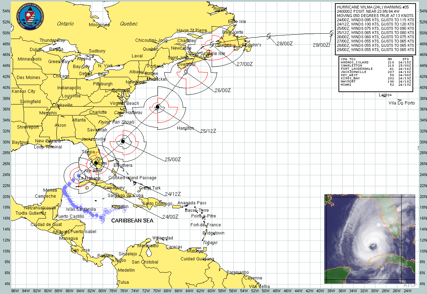The height and width of the screenshot is (294, 427).
Task: Click the 'New Orleans' city label
Action: [x=47, y=141]
